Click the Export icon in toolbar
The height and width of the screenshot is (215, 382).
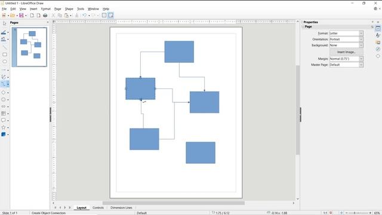(32, 16)
